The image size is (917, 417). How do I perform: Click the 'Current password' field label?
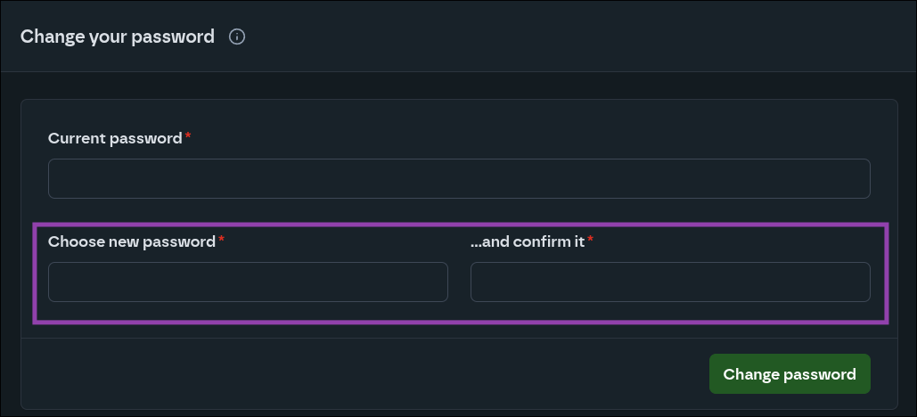[x=115, y=138]
